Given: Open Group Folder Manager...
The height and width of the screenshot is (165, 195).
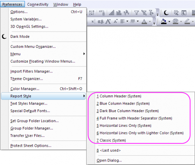Looking at the screenshot, I should tap(44, 128).
